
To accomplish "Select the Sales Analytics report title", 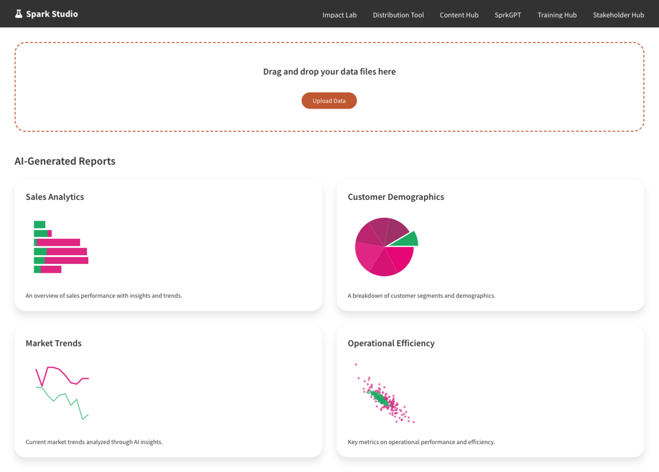I will tap(55, 197).
